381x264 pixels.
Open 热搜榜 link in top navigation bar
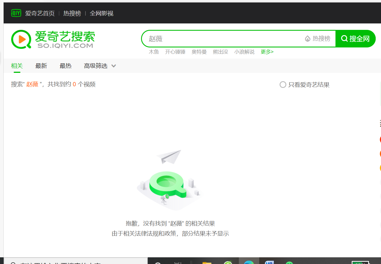72,13
